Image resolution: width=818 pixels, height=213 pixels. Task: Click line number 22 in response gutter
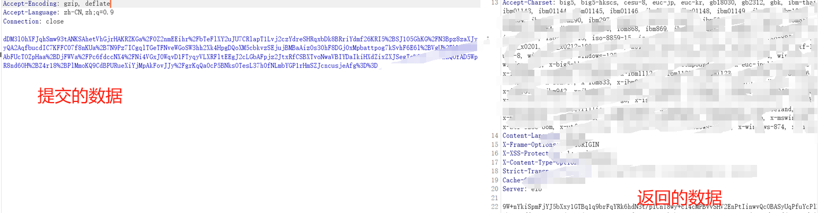click(495, 207)
